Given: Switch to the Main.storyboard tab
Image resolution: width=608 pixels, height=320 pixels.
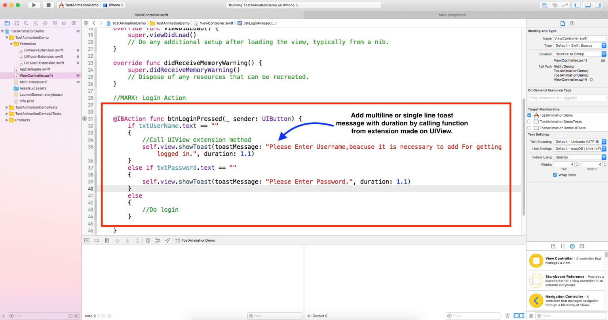Looking at the screenshot, I should 452,15.
